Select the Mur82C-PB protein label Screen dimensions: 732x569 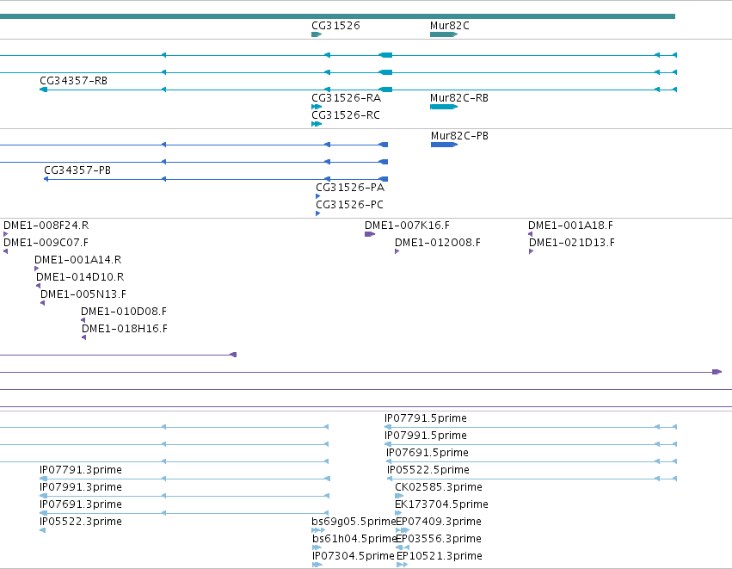460,136
